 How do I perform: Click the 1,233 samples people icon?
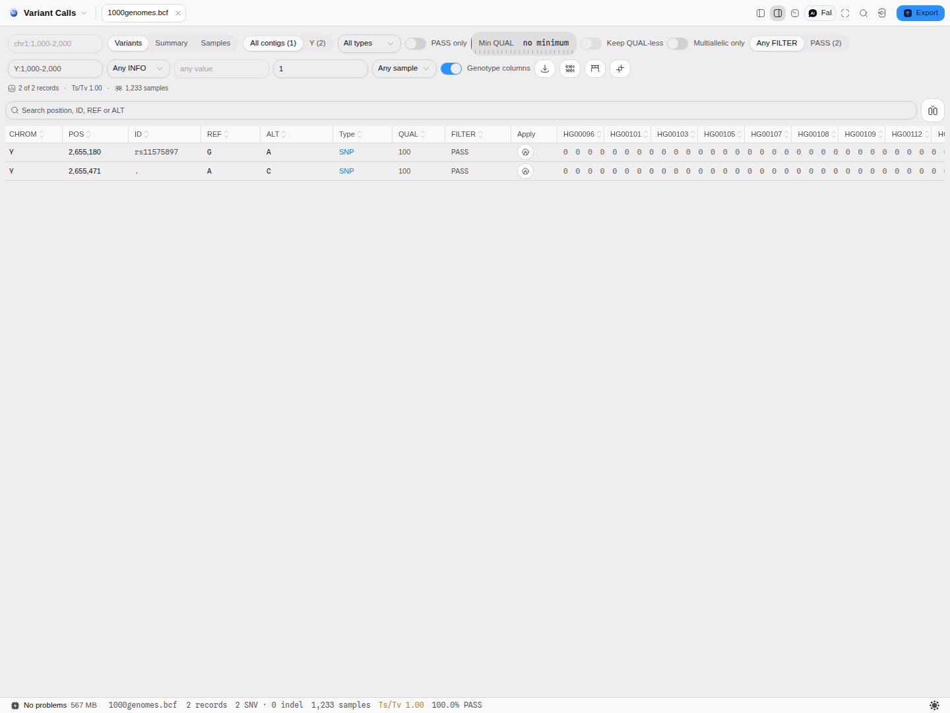pos(119,88)
